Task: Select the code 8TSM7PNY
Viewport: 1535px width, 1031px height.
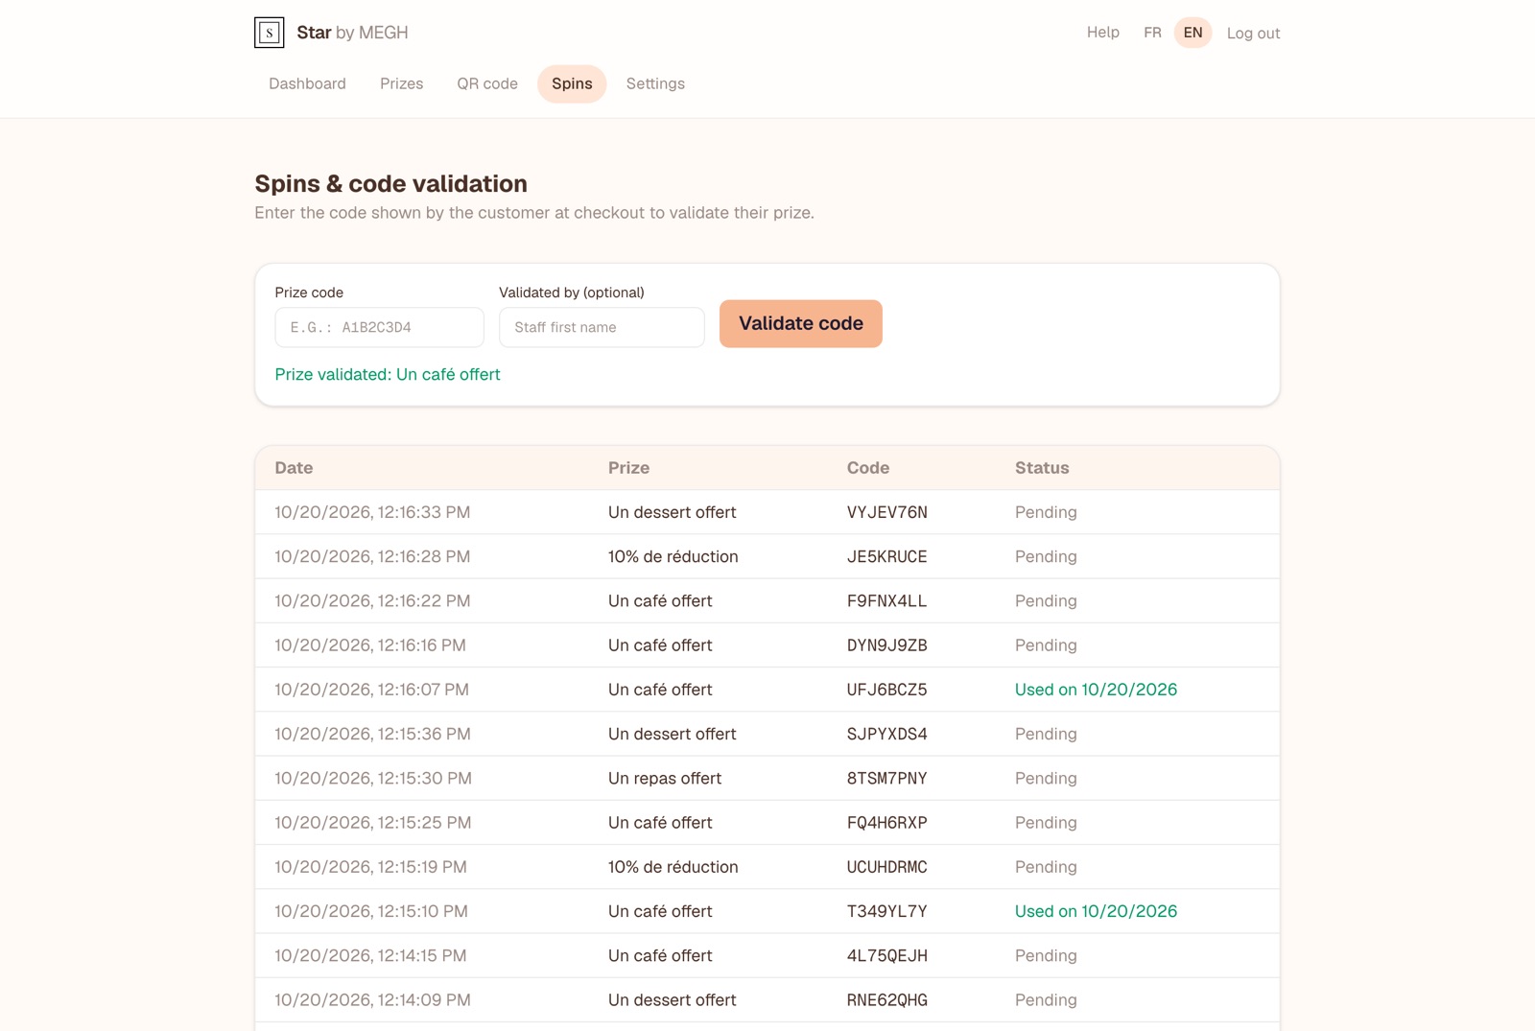Action: 887,779
